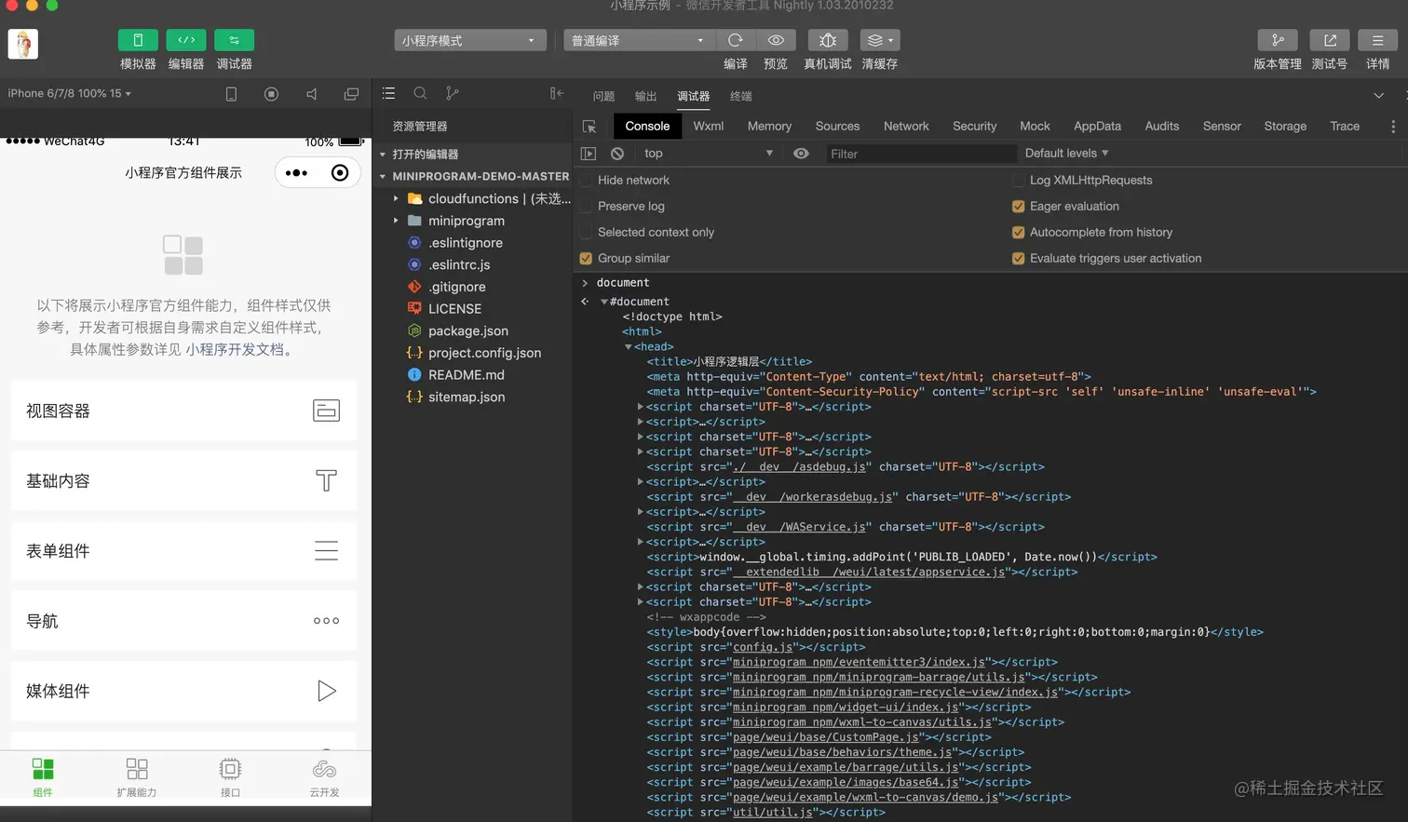Open the 小程序模式 mode dropdown

point(470,40)
